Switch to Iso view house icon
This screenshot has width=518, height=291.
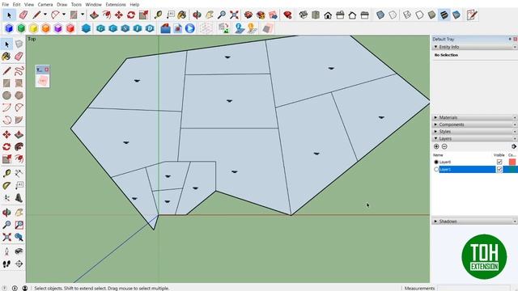(x=304, y=15)
